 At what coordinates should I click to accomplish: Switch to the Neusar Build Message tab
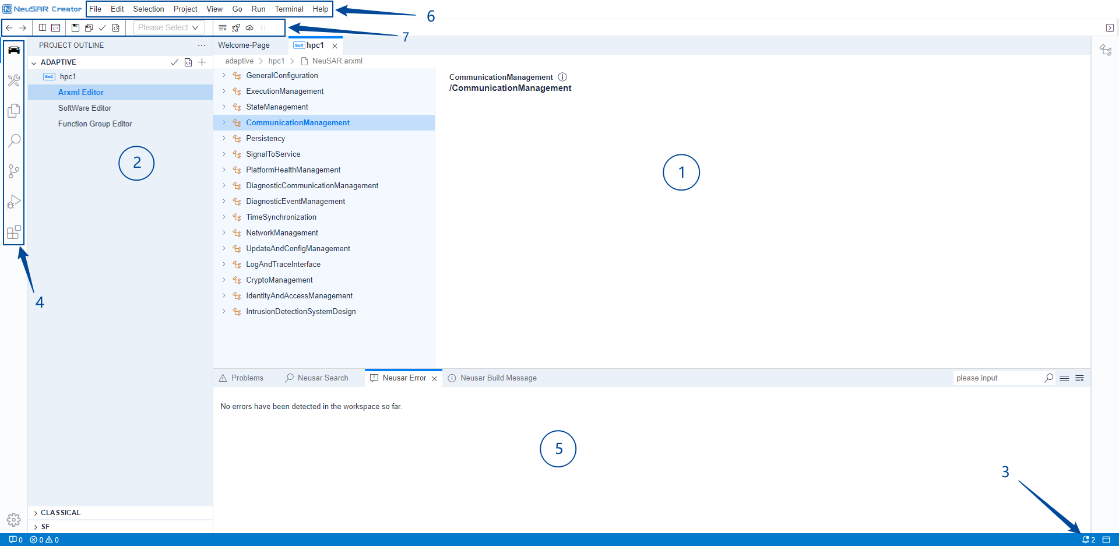498,378
